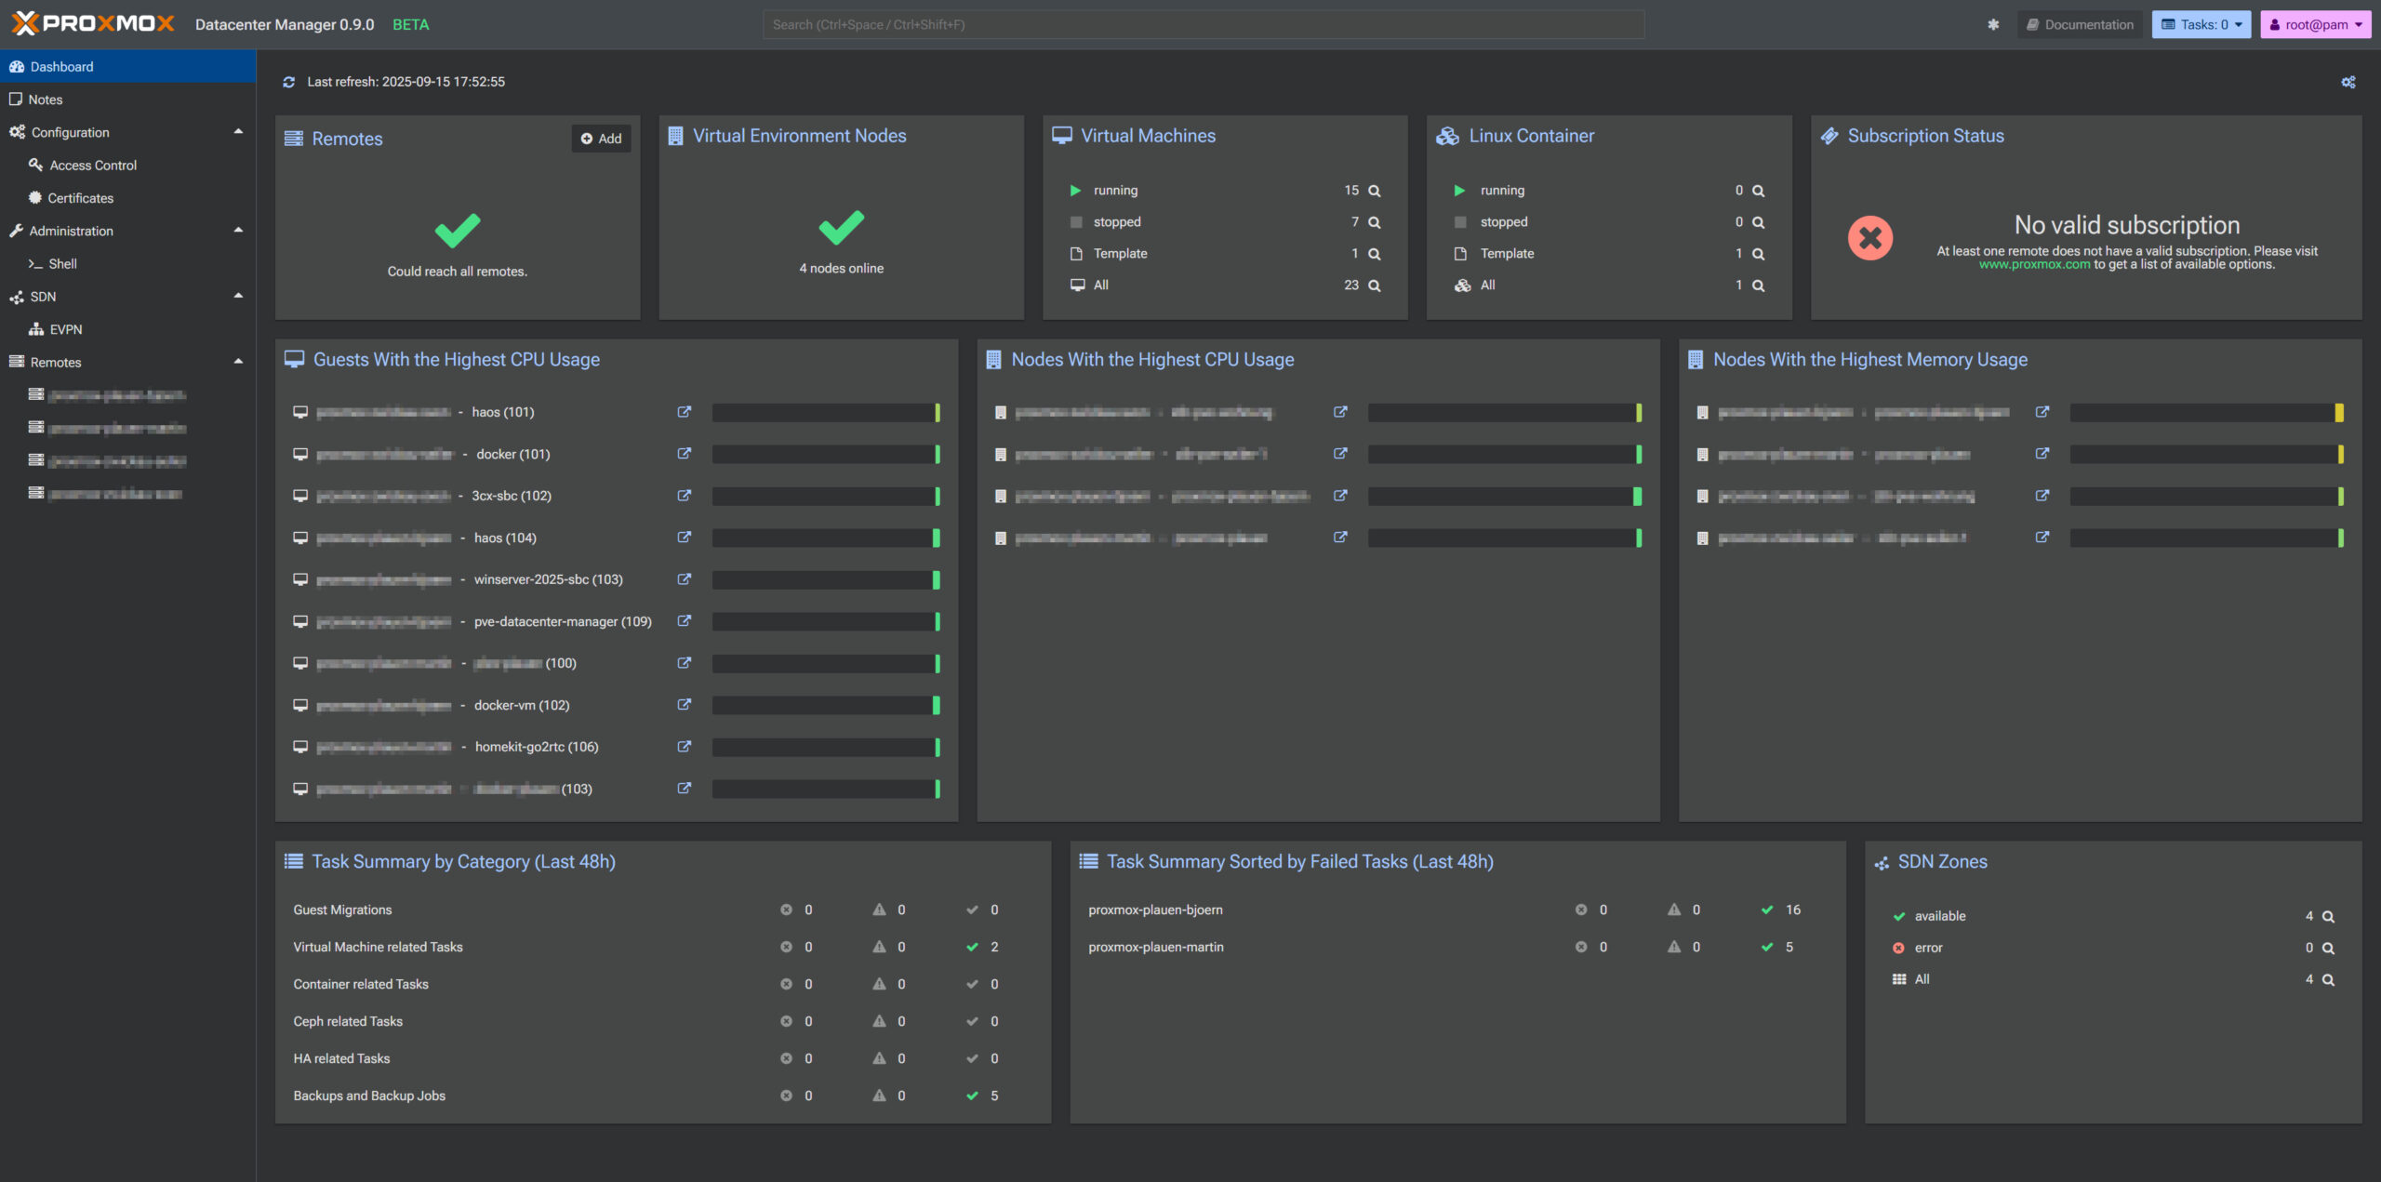2381x1182 pixels.
Task: Open 3cx-sbc (102) external link icon
Action: point(685,496)
